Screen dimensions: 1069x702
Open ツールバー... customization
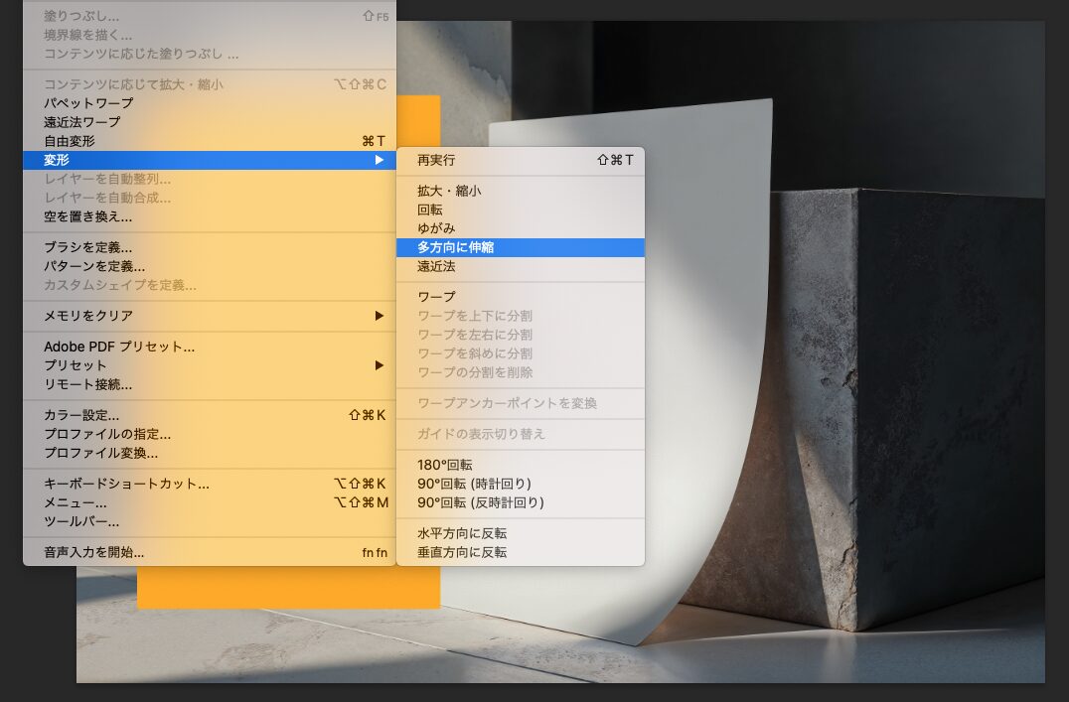210,522
